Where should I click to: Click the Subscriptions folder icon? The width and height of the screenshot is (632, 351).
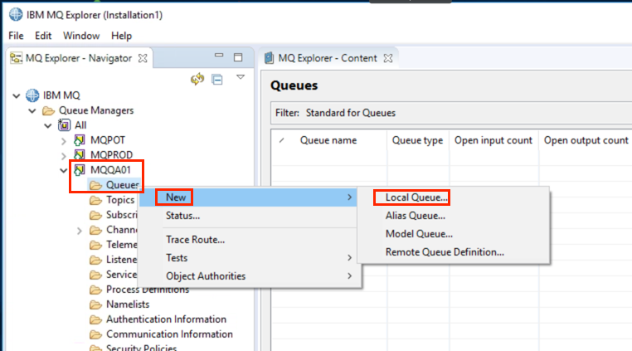tap(95, 215)
